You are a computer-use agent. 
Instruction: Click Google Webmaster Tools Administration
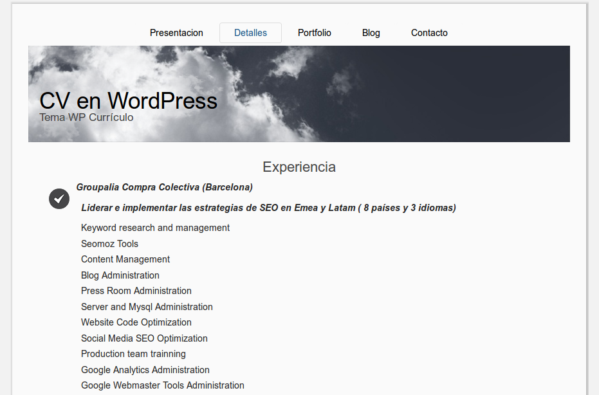coord(162,385)
